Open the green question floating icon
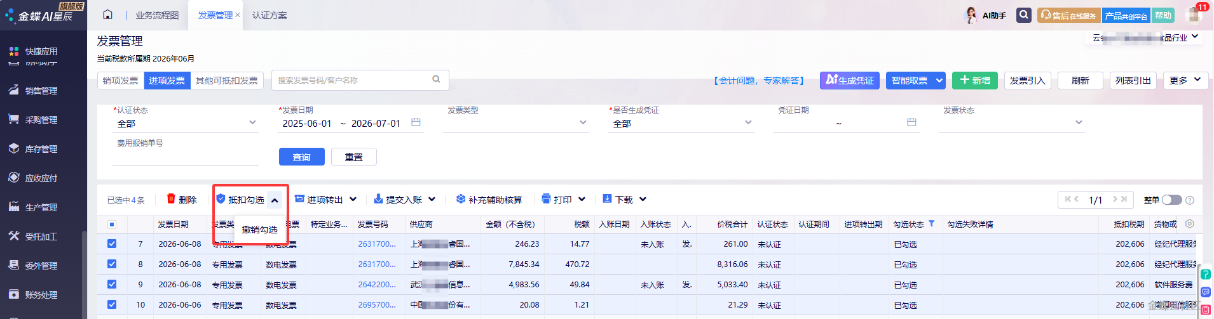Screen dimensions: 1214x319 click(1206, 275)
